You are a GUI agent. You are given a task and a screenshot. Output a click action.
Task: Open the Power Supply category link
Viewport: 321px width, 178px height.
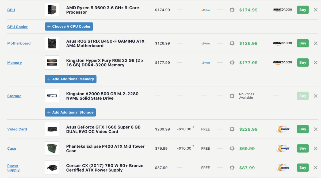tap(13, 168)
